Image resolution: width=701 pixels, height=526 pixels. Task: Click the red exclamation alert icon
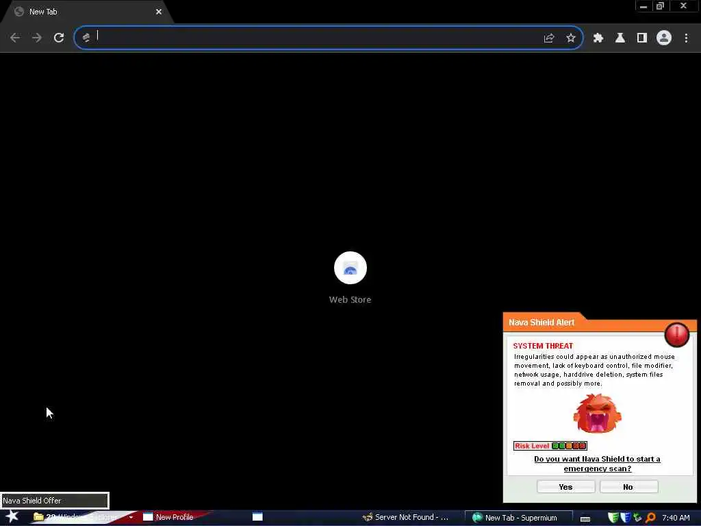pyautogui.click(x=677, y=334)
